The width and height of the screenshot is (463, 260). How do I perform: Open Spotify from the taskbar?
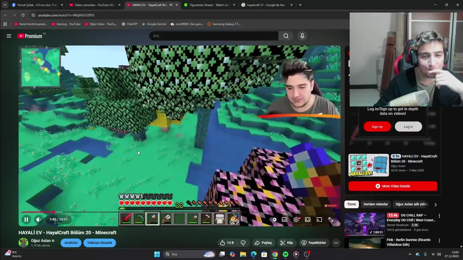click(x=285, y=254)
